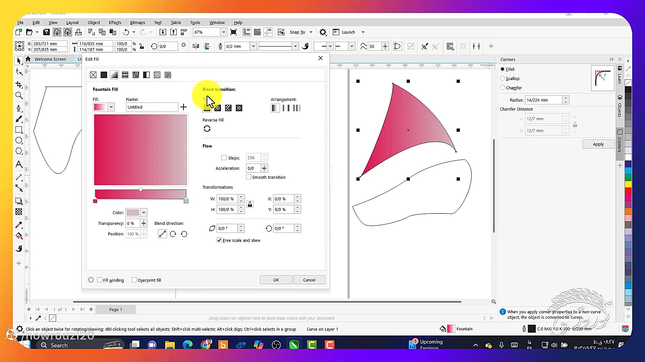Open the node Color dropdown arrow

[144, 213]
